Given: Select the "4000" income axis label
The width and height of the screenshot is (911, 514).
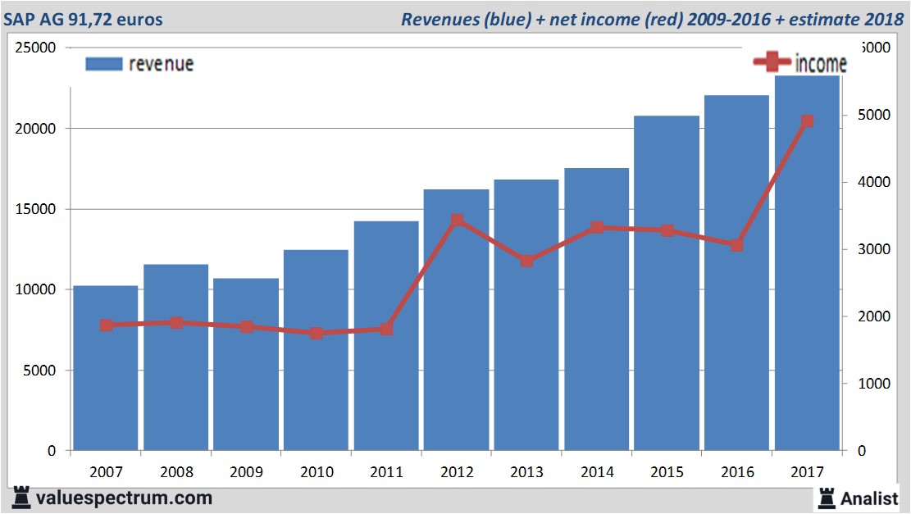Looking at the screenshot, I should (x=874, y=182).
